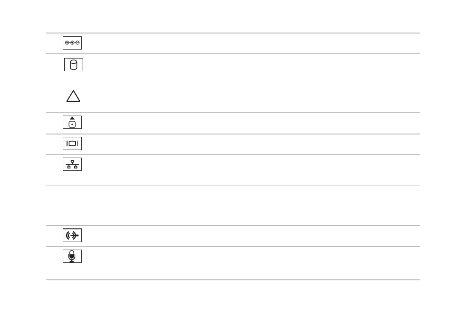Click the hollow warning triangle outline
The width and height of the screenshot is (450, 319).
pos(73,96)
